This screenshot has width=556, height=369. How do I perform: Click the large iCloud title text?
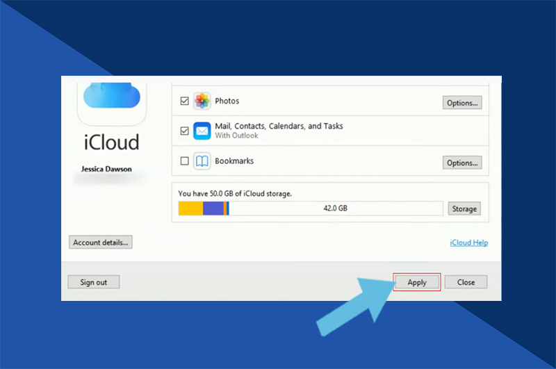tap(112, 142)
